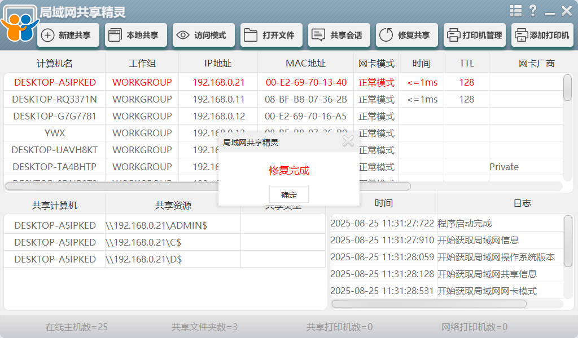578x338 pixels.
Task: Open the list menu icon in the title bar
Action: pyautogui.click(x=515, y=11)
